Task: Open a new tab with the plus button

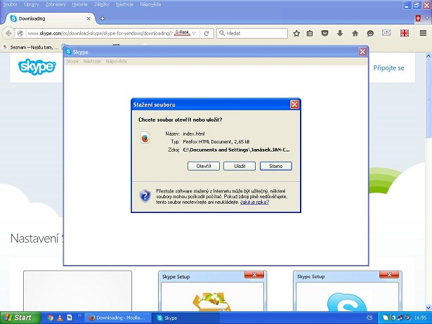Action: click(103, 18)
